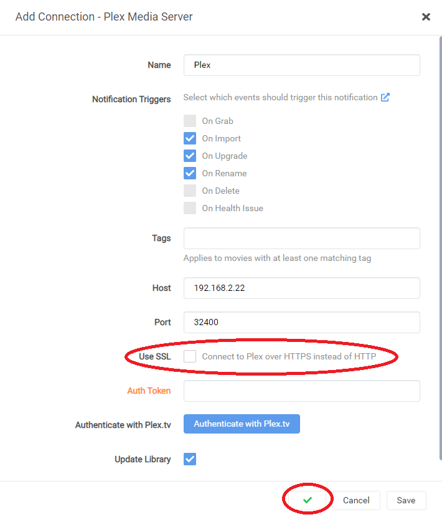Click the green checkmark test icon

pyautogui.click(x=308, y=498)
